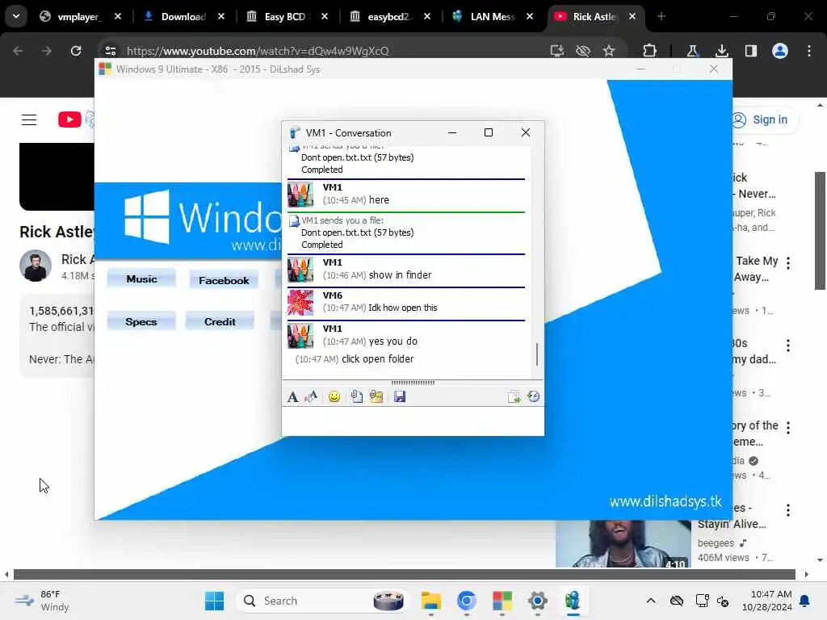Open the smiley emoticon picker

(x=334, y=396)
